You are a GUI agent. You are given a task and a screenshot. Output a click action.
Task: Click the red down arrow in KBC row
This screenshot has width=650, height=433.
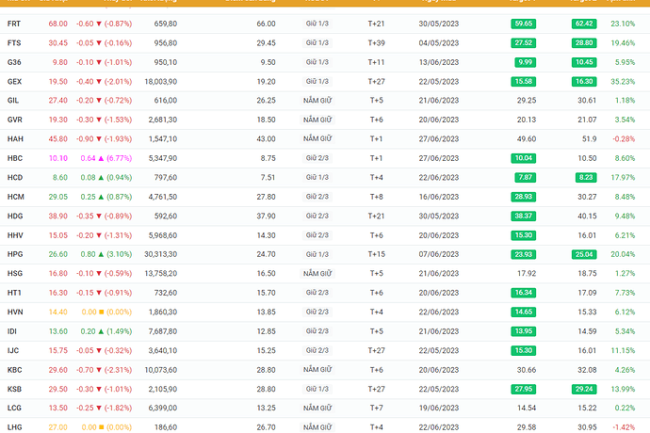(99, 370)
